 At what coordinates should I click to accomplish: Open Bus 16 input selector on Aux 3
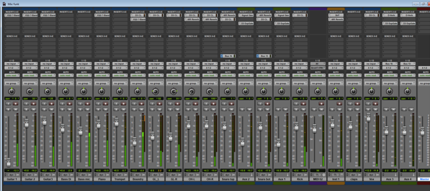point(390,63)
